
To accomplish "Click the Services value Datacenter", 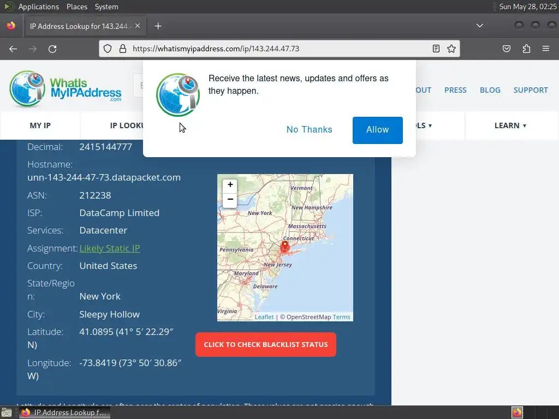I will click(103, 230).
